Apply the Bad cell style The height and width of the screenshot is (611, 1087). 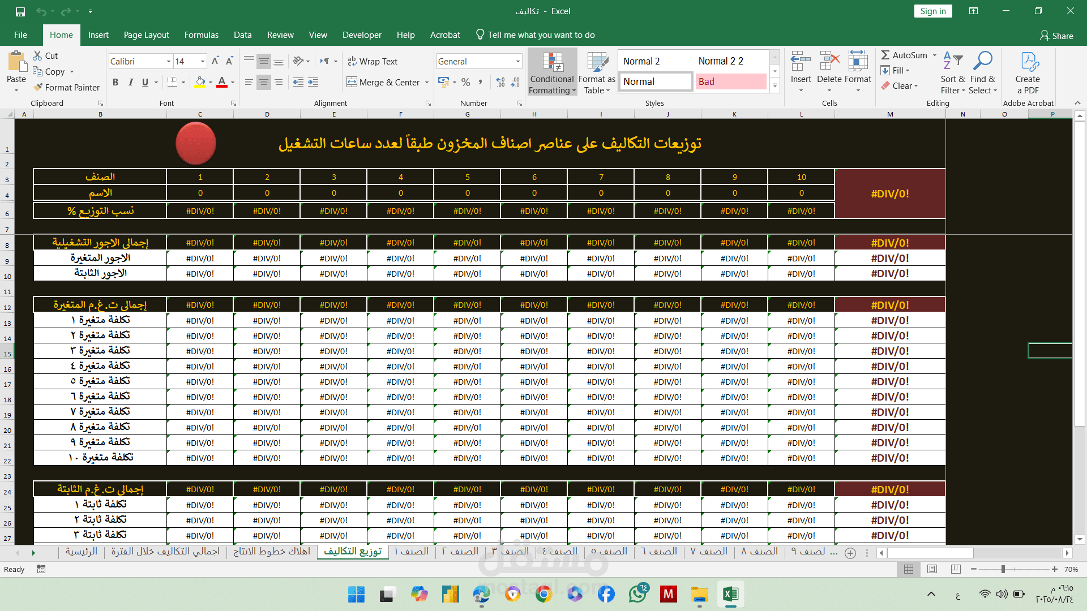[x=730, y=81]
